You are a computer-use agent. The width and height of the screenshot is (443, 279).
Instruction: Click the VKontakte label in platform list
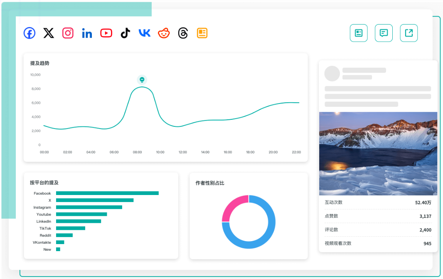pos(42,242)
